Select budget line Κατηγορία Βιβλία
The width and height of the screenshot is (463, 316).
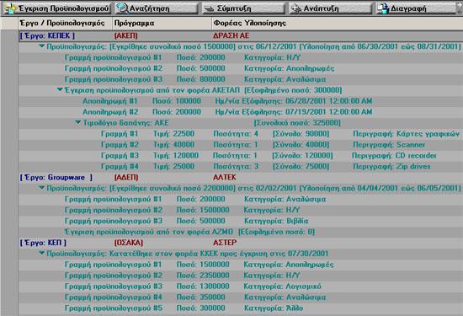(241, 221)
